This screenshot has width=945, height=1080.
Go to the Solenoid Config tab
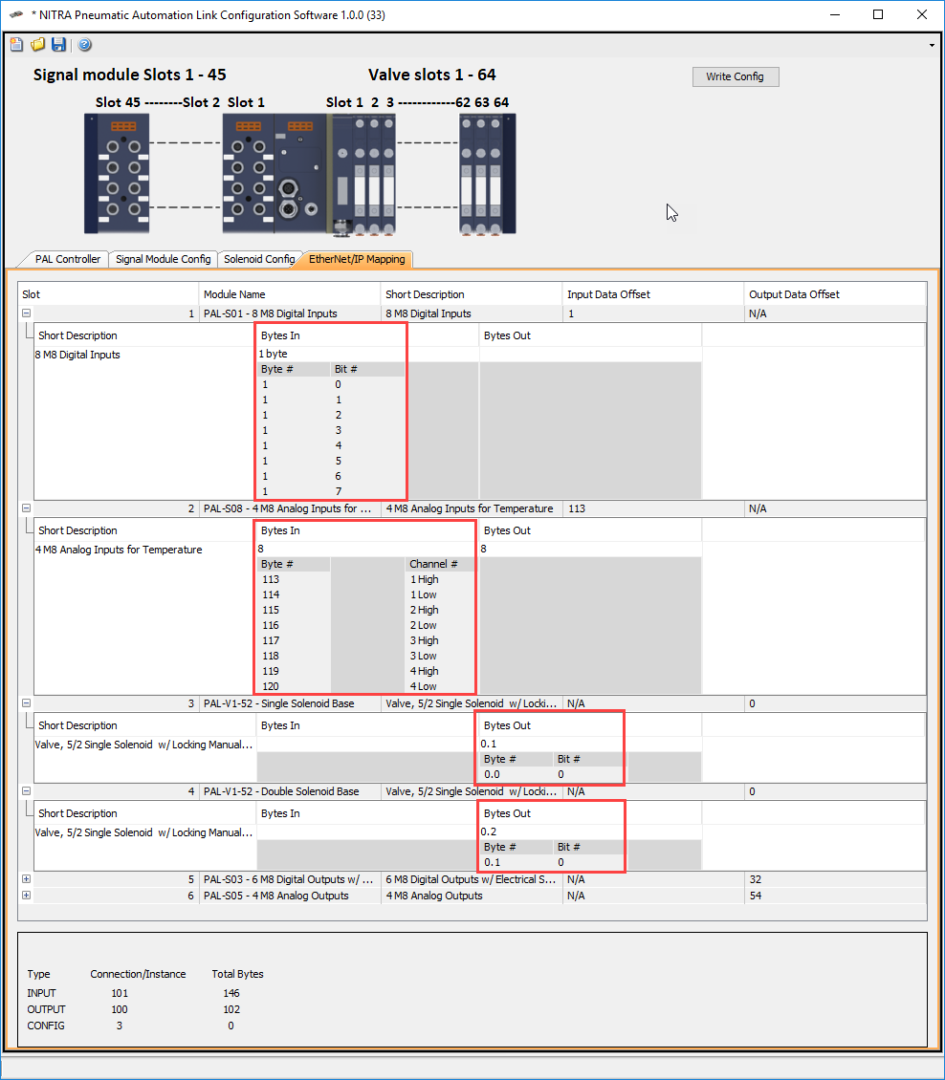(259, 259)
